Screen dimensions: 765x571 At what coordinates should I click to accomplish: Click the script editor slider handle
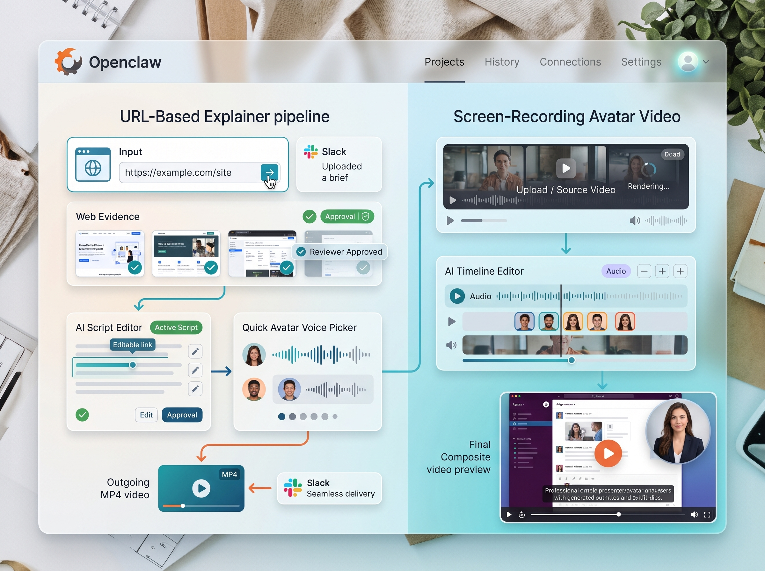point(133,365)
